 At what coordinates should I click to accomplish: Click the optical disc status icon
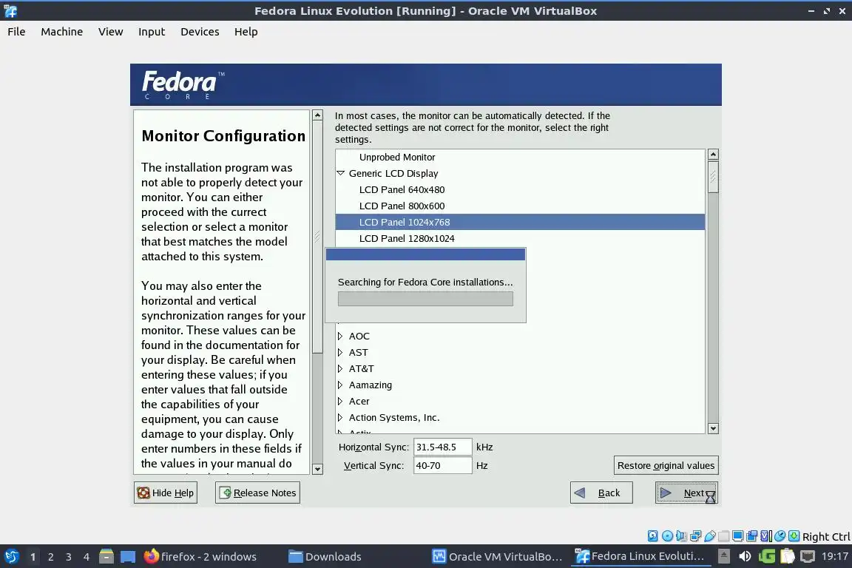click(667, 536)
